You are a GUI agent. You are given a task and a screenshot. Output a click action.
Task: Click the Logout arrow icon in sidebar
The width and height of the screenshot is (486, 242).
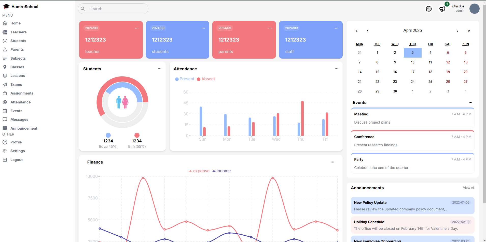5,160
